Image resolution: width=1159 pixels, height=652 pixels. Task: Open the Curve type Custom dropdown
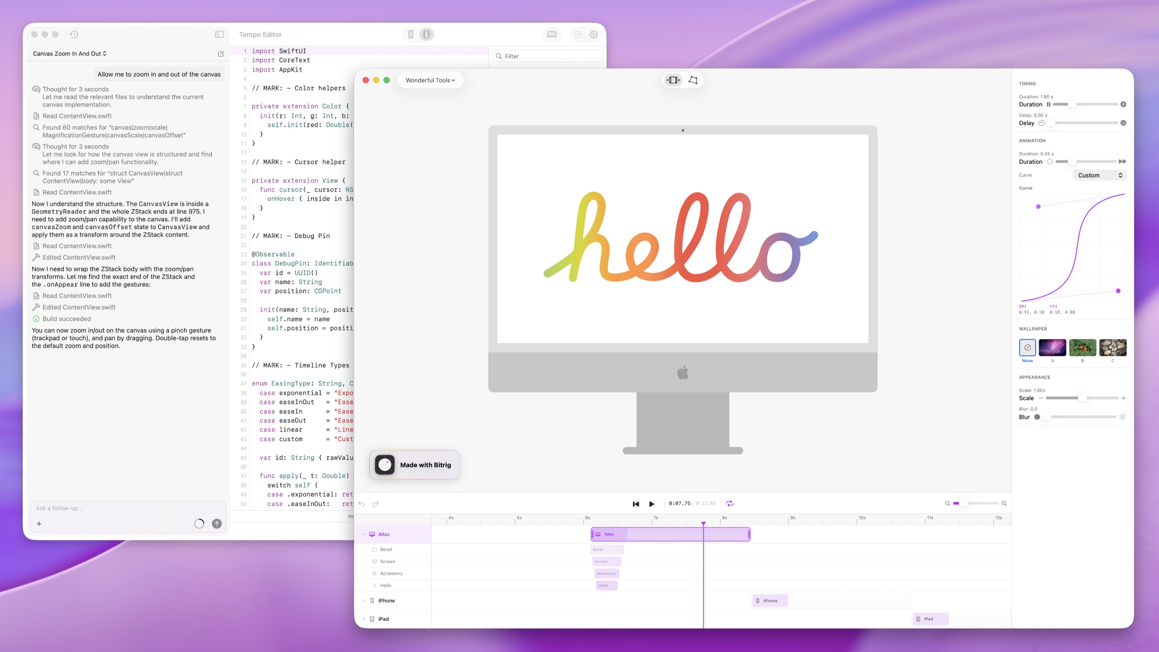click(x=1099, y=175)
